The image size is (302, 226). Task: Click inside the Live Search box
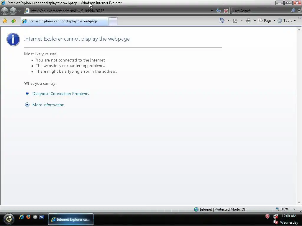(x=261, y=11)
